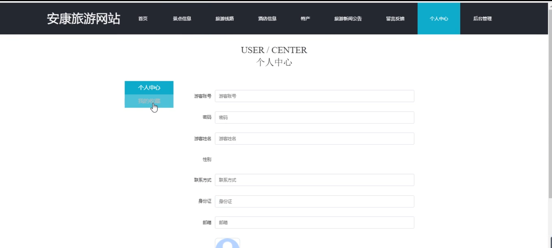Open 后台管理 in top navigation
The image size is (552, 248).
coord(482,19)
